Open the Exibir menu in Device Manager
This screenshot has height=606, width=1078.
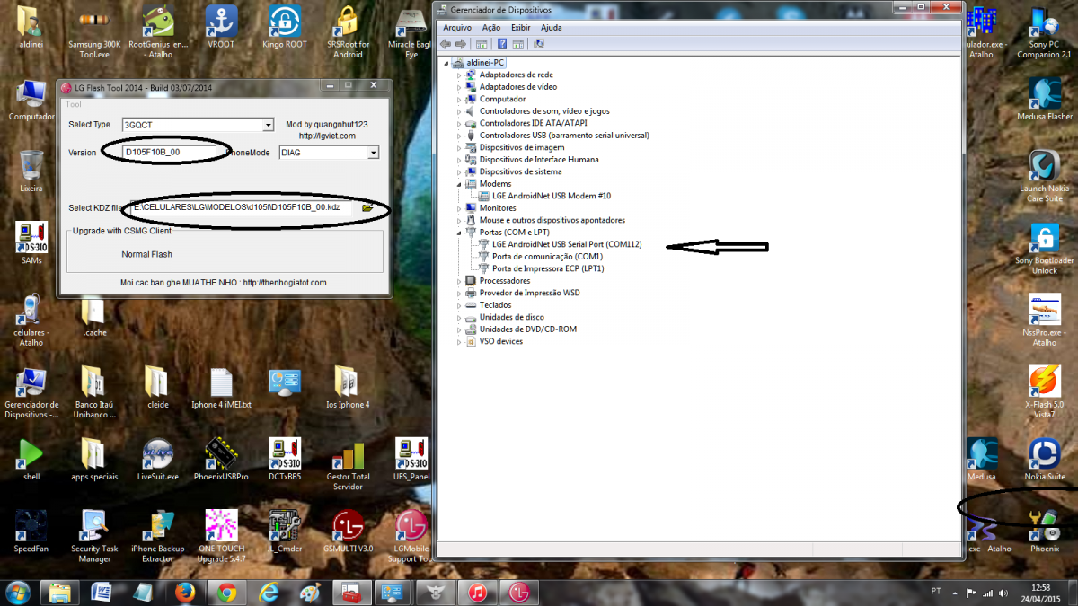(x=521, y=28)
